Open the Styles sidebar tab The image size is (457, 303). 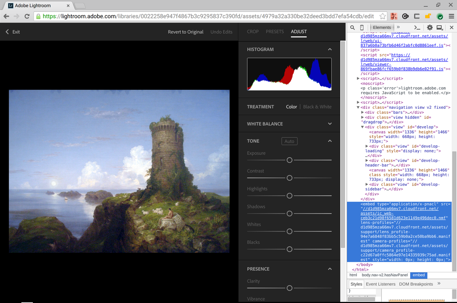[356, 284]
